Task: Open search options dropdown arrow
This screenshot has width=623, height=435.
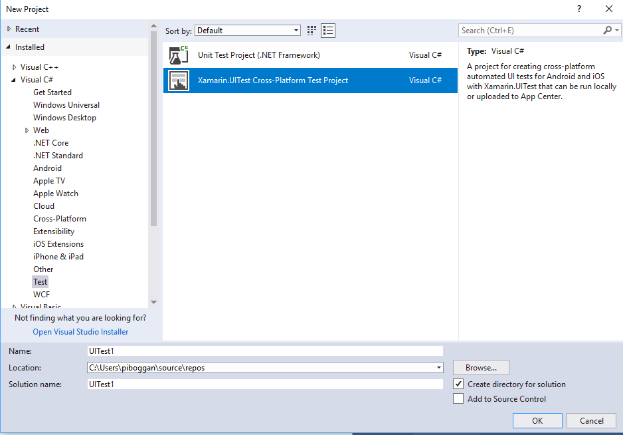Action: (x=616, y=30)
